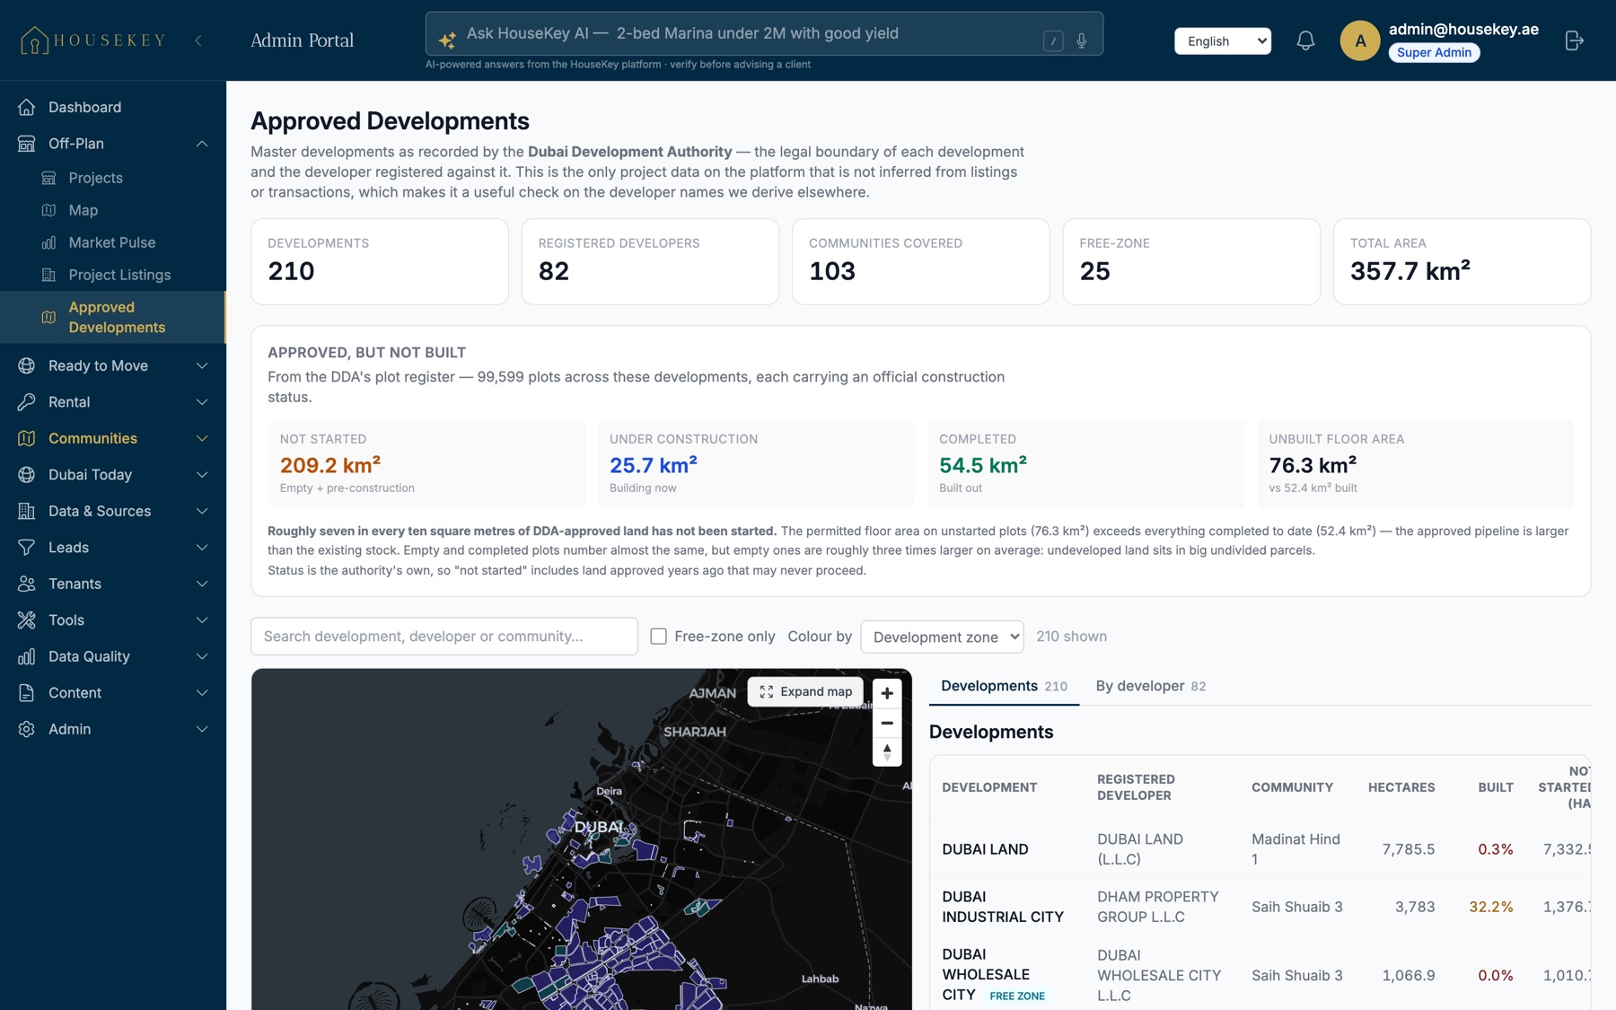Click the Expand map button

click(x=805, y=691)
